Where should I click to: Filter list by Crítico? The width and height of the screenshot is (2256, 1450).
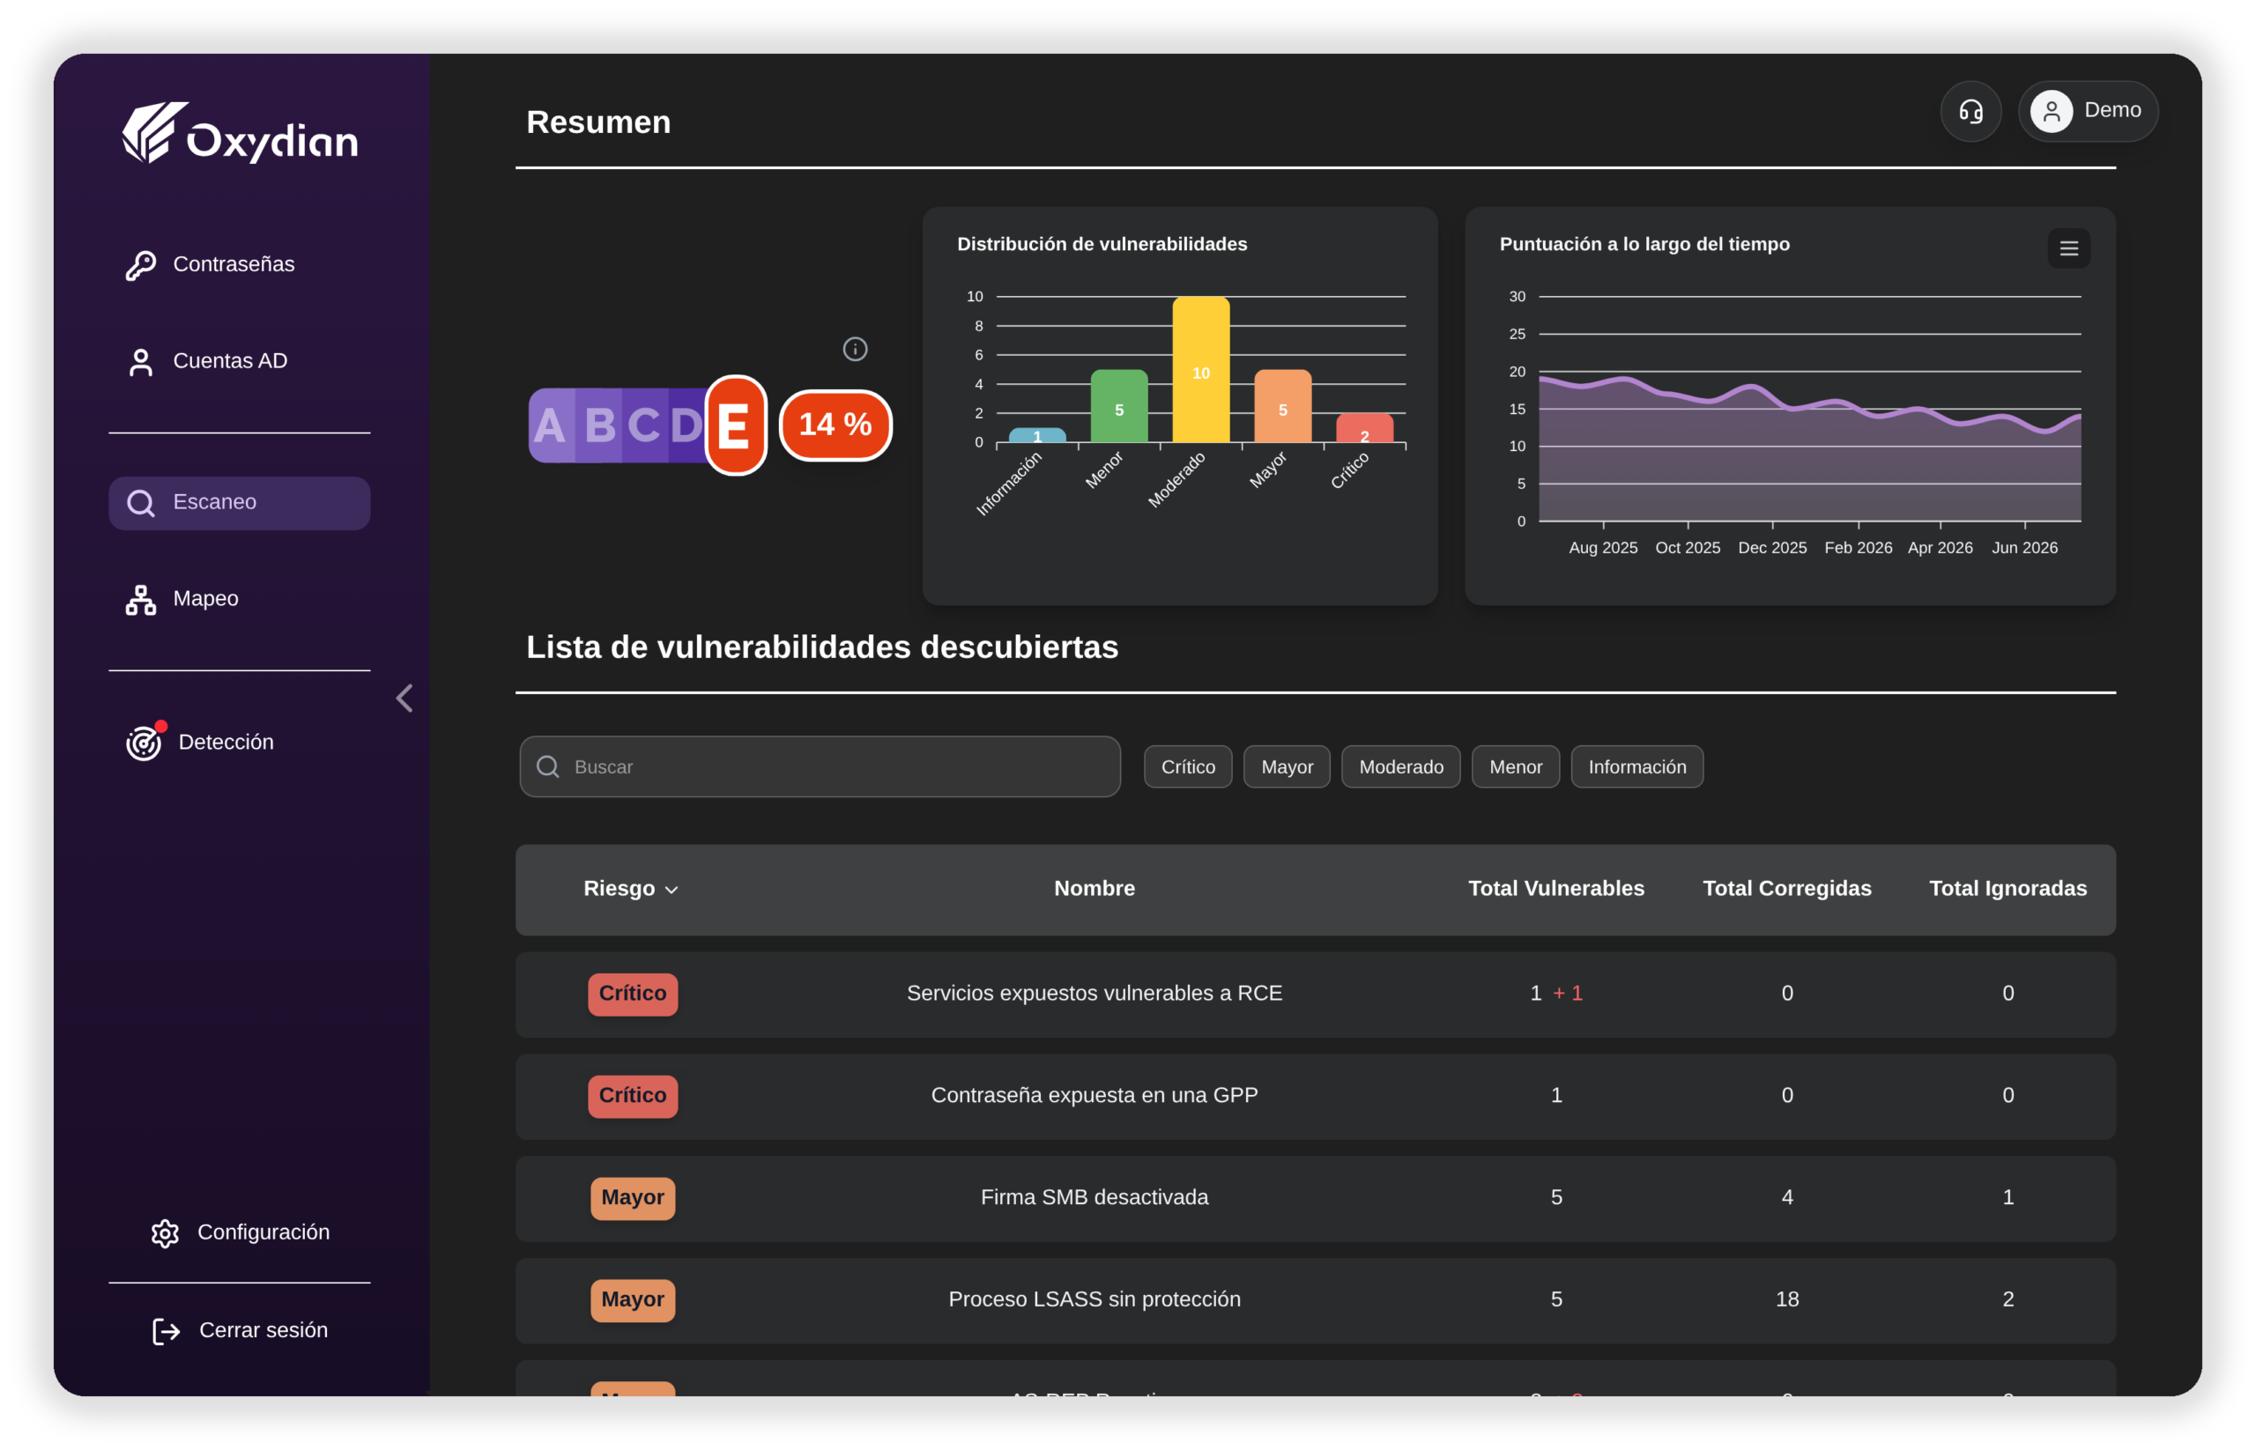point(1188,767)
